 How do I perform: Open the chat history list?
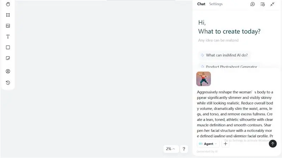pyautogui.click(x=262, y=4)
